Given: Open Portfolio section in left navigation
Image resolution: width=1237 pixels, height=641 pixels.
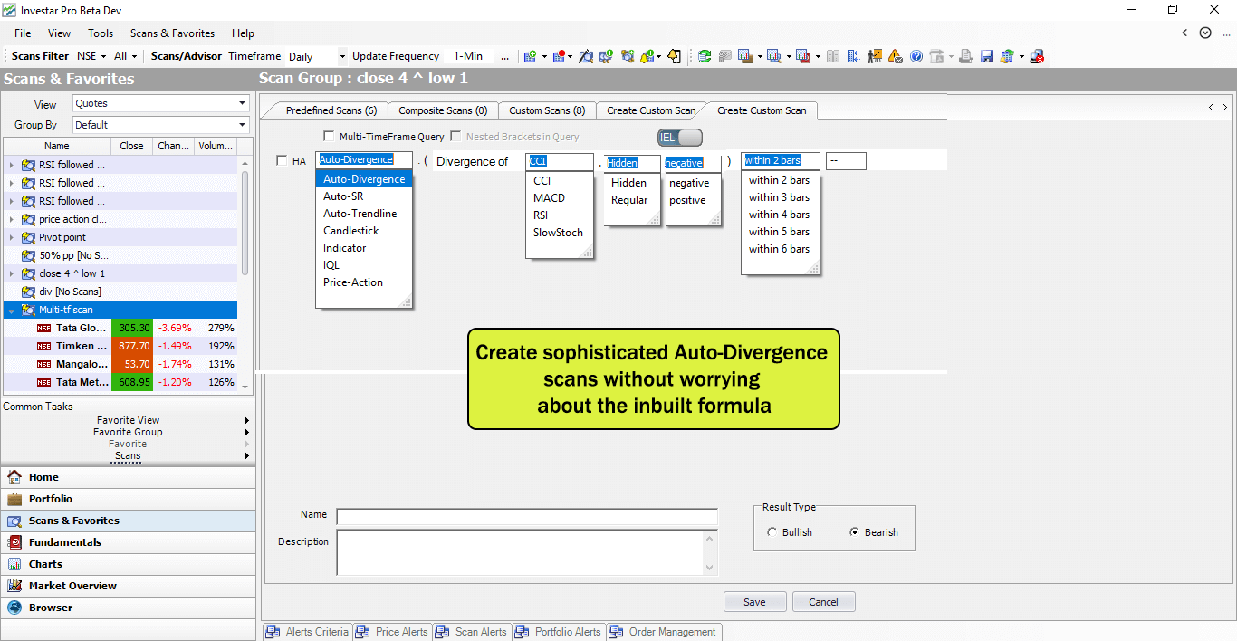Looking at the screenshot, I should coord(51,499).
